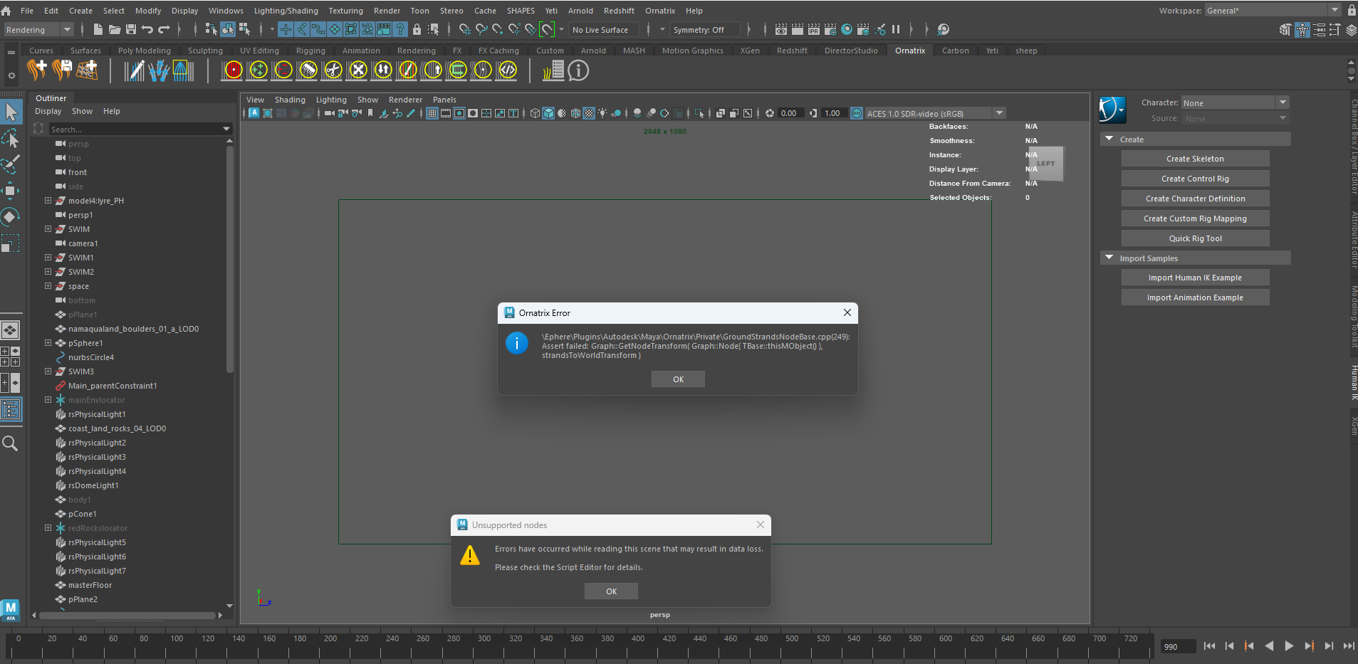Expand the SWIM1 node in the Outliner

pyautogui.click(x=48, y=258)
